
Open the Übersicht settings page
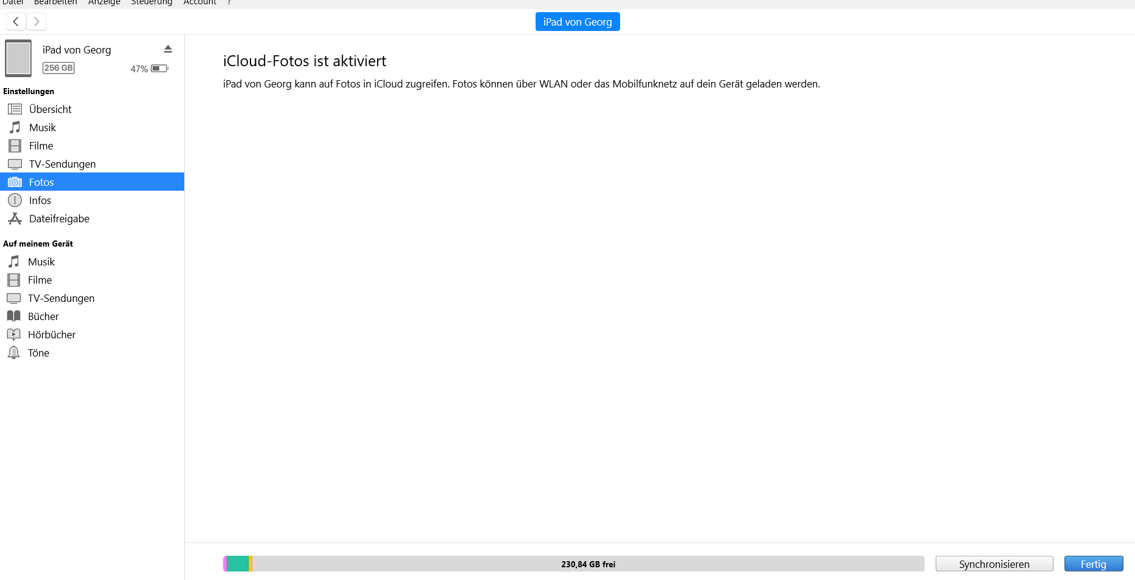[92, 109]
